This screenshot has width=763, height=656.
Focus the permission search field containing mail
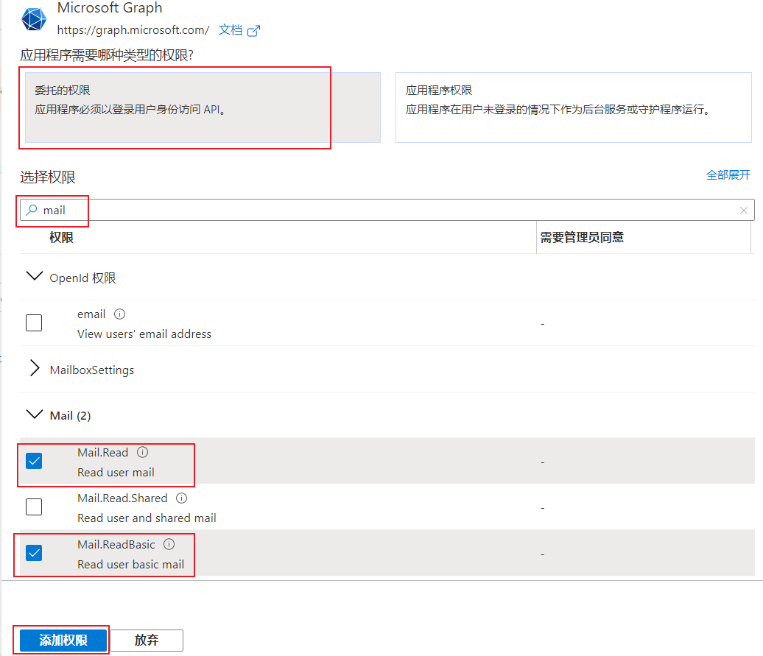[x=387, y=210]
